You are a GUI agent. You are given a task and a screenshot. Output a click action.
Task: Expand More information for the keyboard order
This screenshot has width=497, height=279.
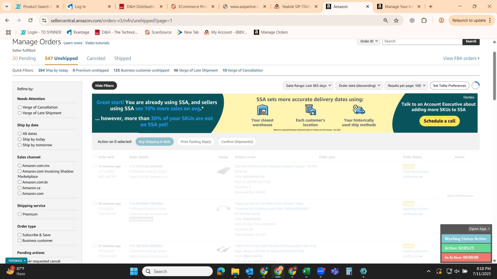461,196
